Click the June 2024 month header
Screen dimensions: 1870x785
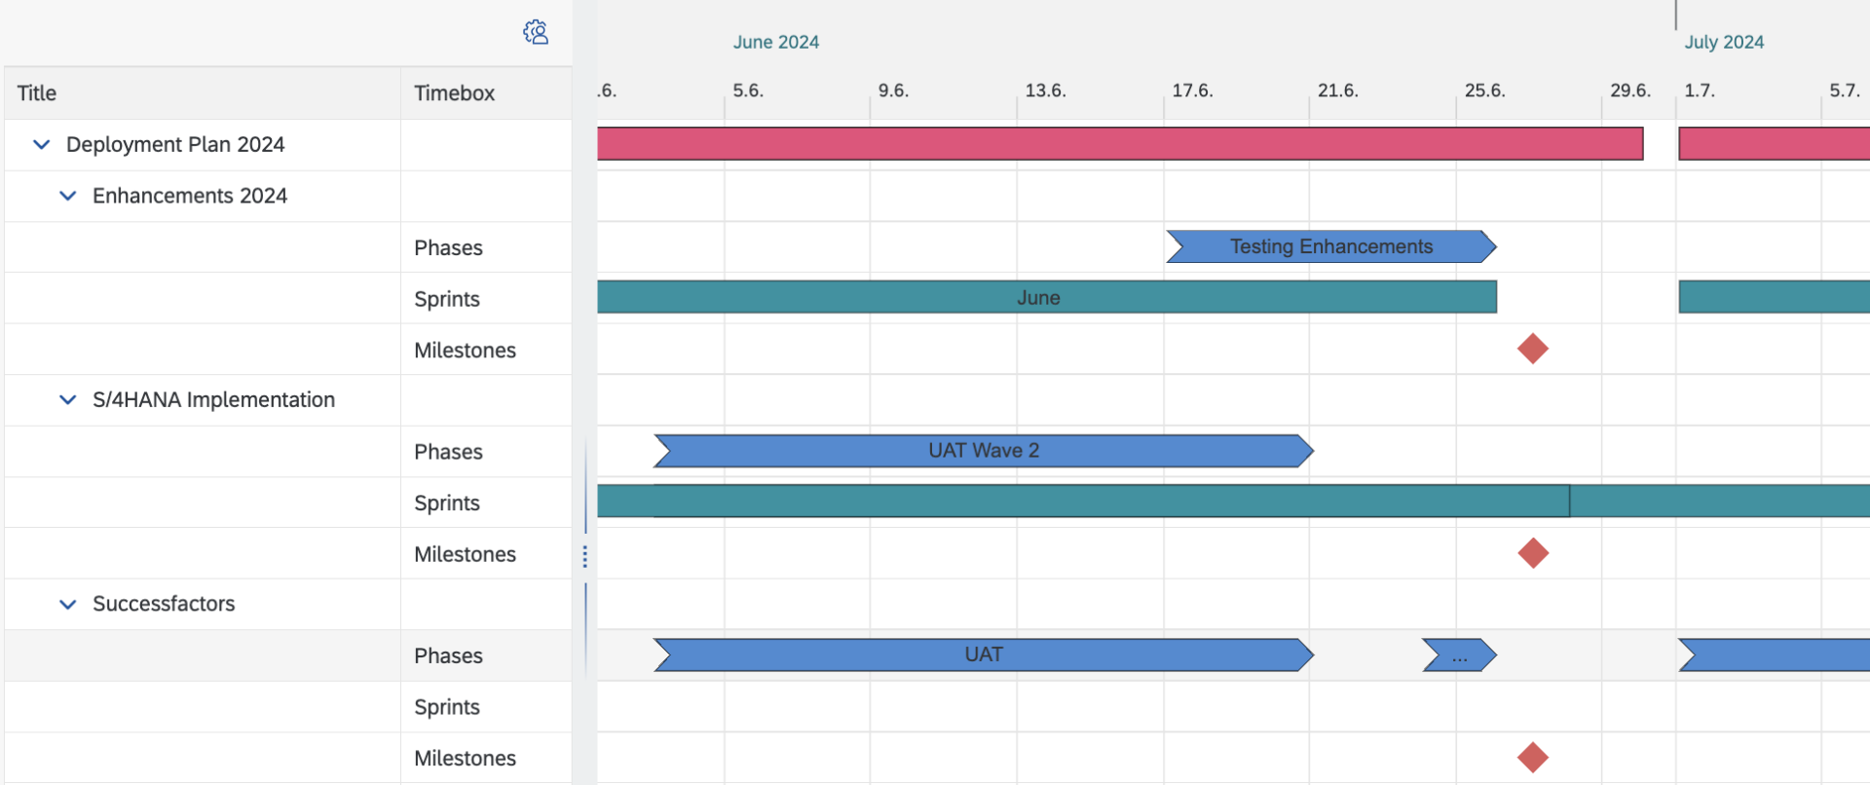(775, 42)
